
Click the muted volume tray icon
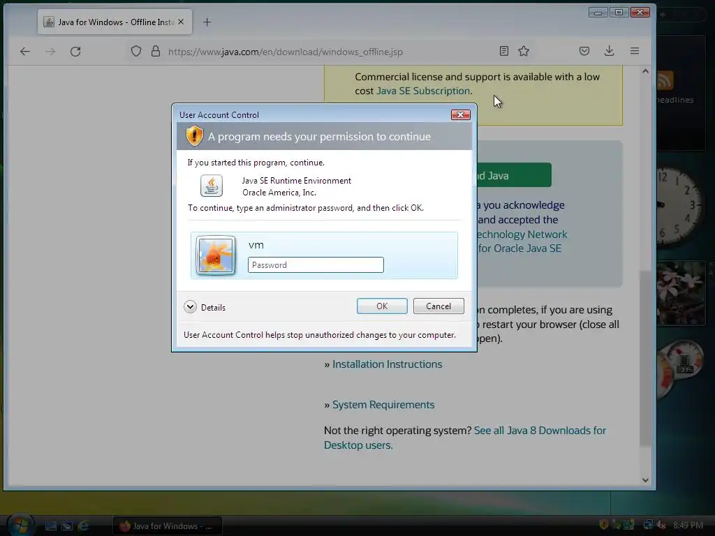pyautogui.click(x=662, y=526)
